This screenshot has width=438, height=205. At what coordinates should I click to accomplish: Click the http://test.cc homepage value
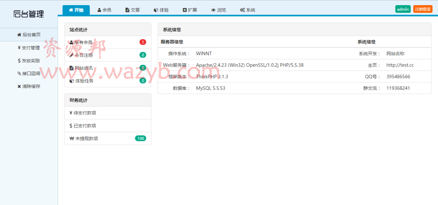(400, 65)
